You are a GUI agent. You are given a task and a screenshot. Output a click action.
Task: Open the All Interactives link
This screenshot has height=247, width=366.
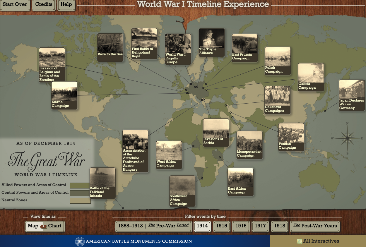[318, 241]
